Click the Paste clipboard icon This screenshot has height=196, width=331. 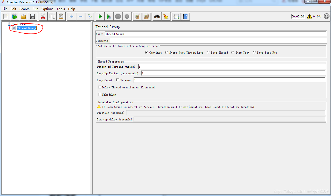(61, 17)
